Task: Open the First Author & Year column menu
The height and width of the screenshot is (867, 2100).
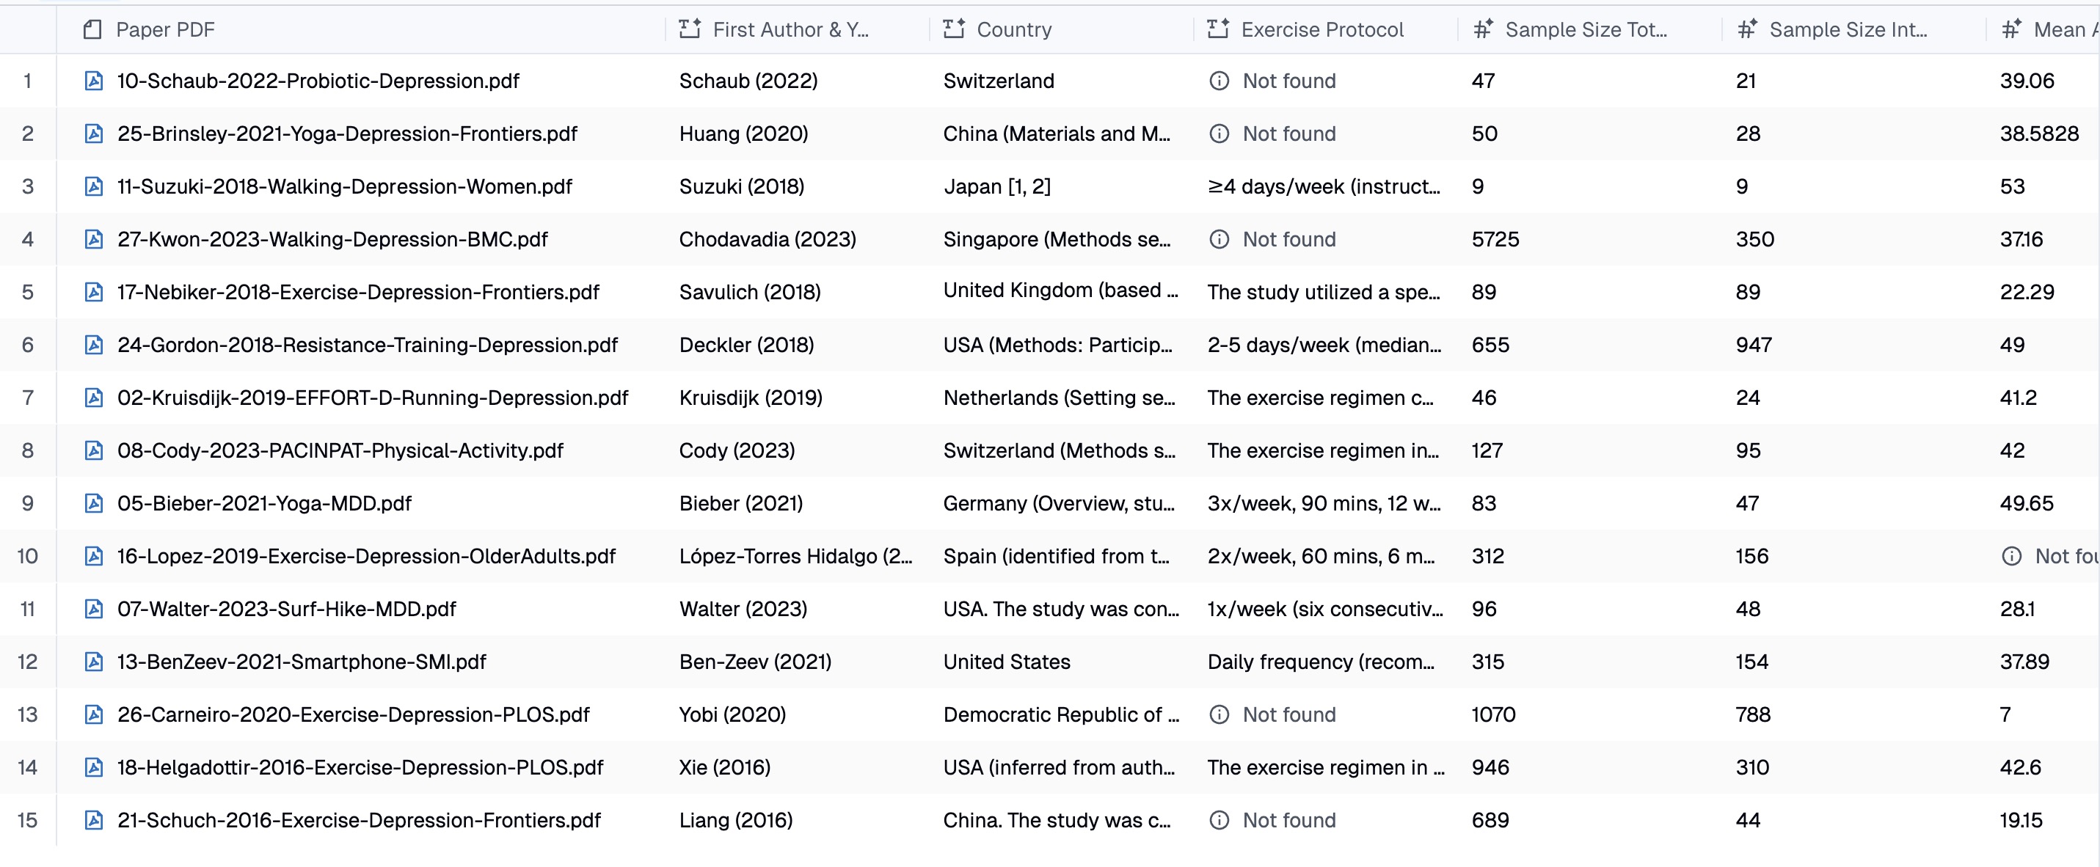Action: 791,29
